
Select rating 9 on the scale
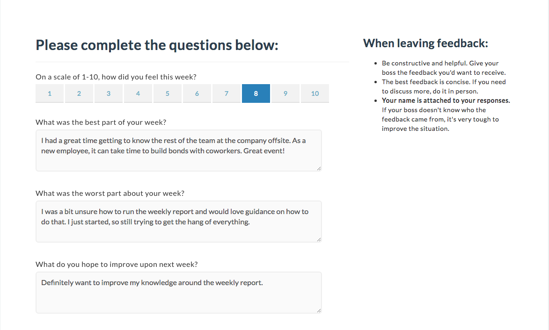point(285,93)
